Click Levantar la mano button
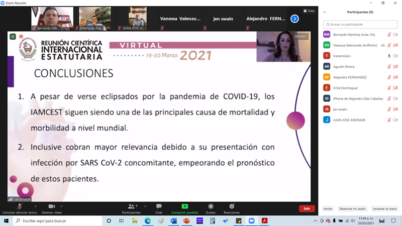The width and height of the screenshot is (402, 226). point(384,209)
